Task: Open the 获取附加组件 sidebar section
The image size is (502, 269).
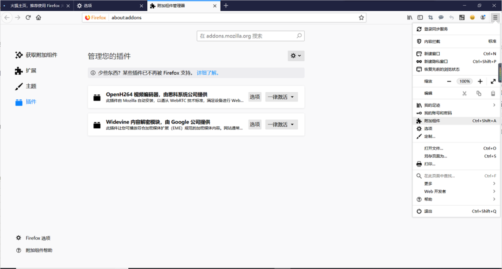Action: (36, 55)
